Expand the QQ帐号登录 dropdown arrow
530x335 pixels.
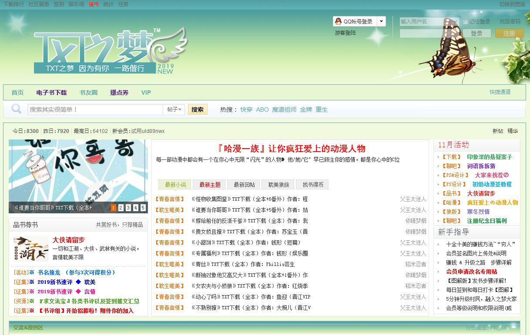tap(381, 21)
